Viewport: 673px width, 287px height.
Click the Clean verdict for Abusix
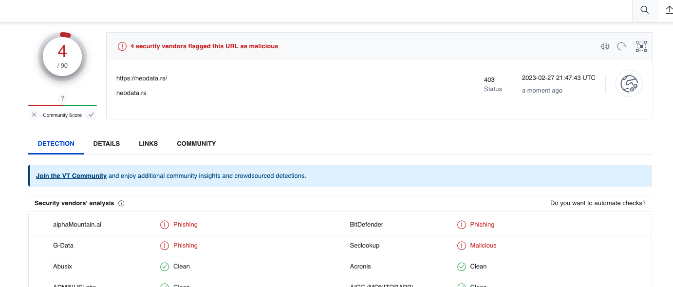tap(182, 267)
